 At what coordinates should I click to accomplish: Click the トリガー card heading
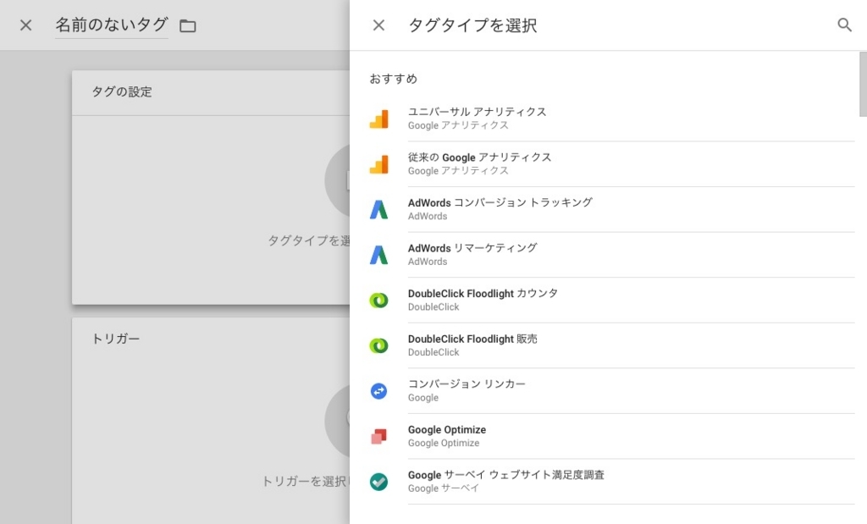coord(115,339)
